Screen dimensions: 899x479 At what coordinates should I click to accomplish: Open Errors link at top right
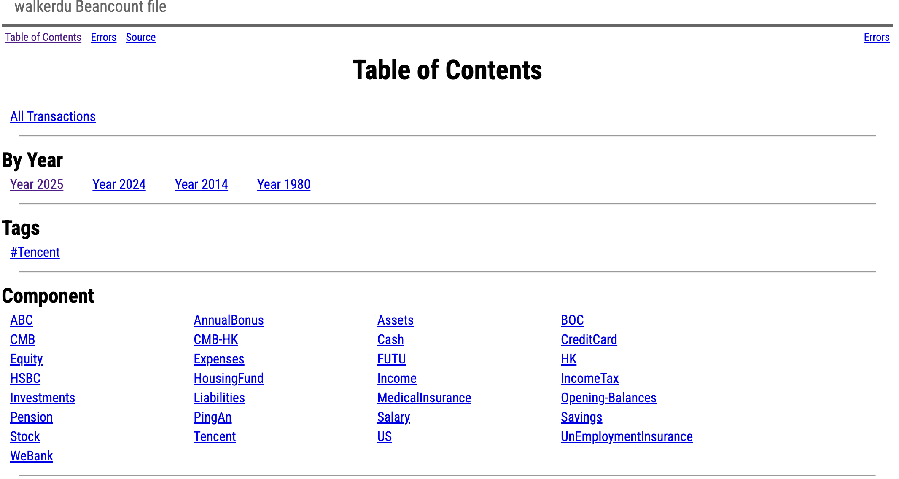[x=876, y=37]
